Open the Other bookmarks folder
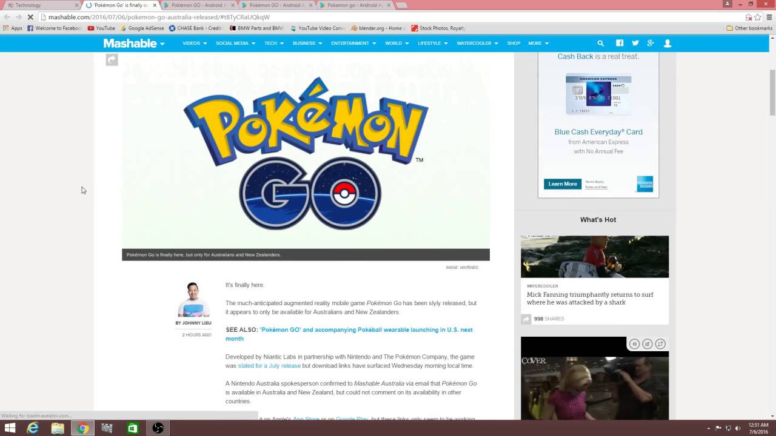The image size is (776, 436). (x=749, y=28)
